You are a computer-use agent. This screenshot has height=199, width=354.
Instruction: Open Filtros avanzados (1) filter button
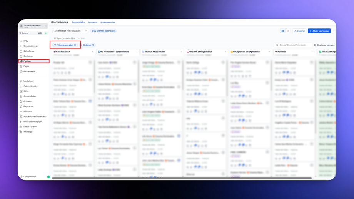(x=65, y=45)
